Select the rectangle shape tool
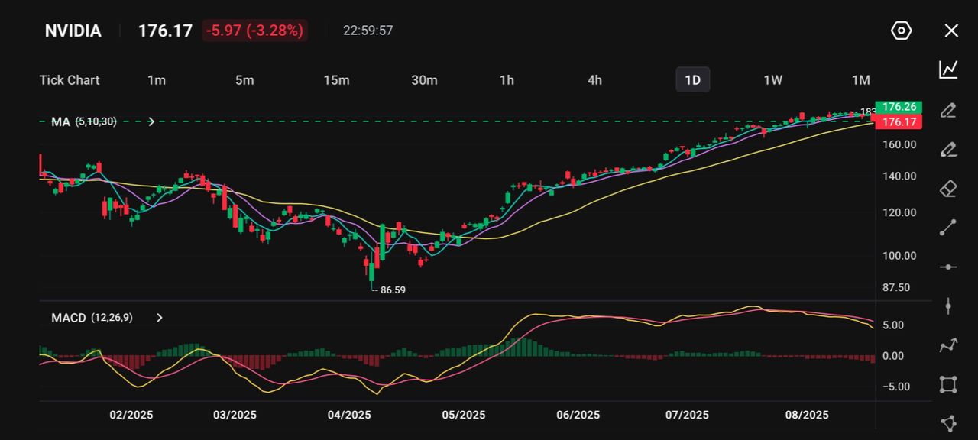Image resolution: width=978 pixels, height=440 pixels. coord(948,384)
